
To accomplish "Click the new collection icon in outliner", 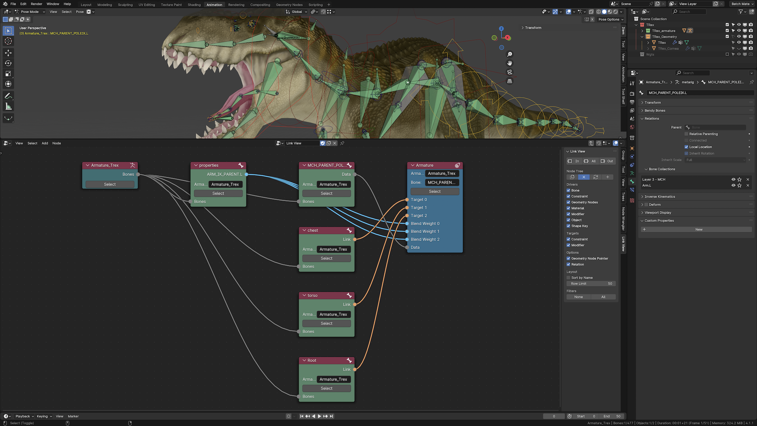I will (751, 12).
